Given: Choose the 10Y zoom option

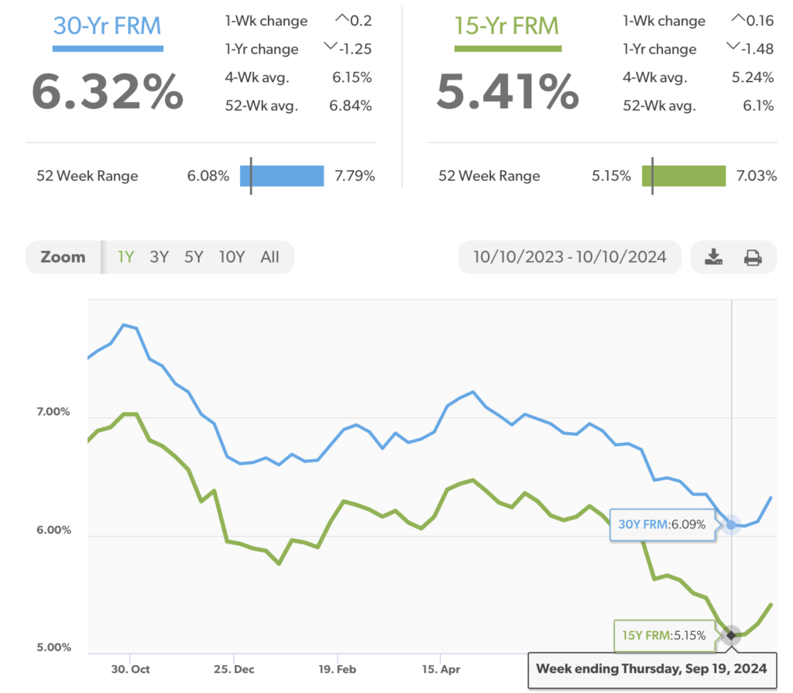Looking at the screenshot, I should (231, 257).
